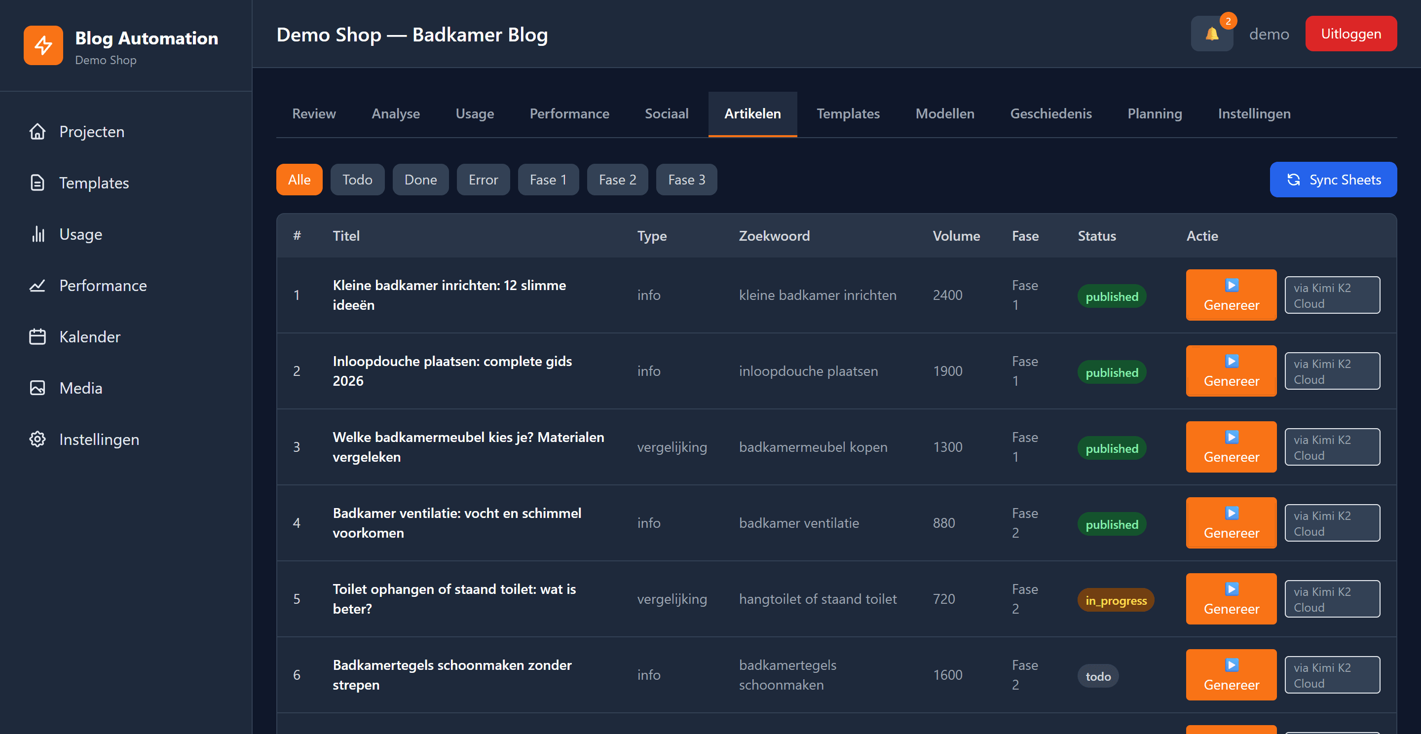Click Uitloggen button
Screen dimensions: 1421x734
pos(1351,34)
